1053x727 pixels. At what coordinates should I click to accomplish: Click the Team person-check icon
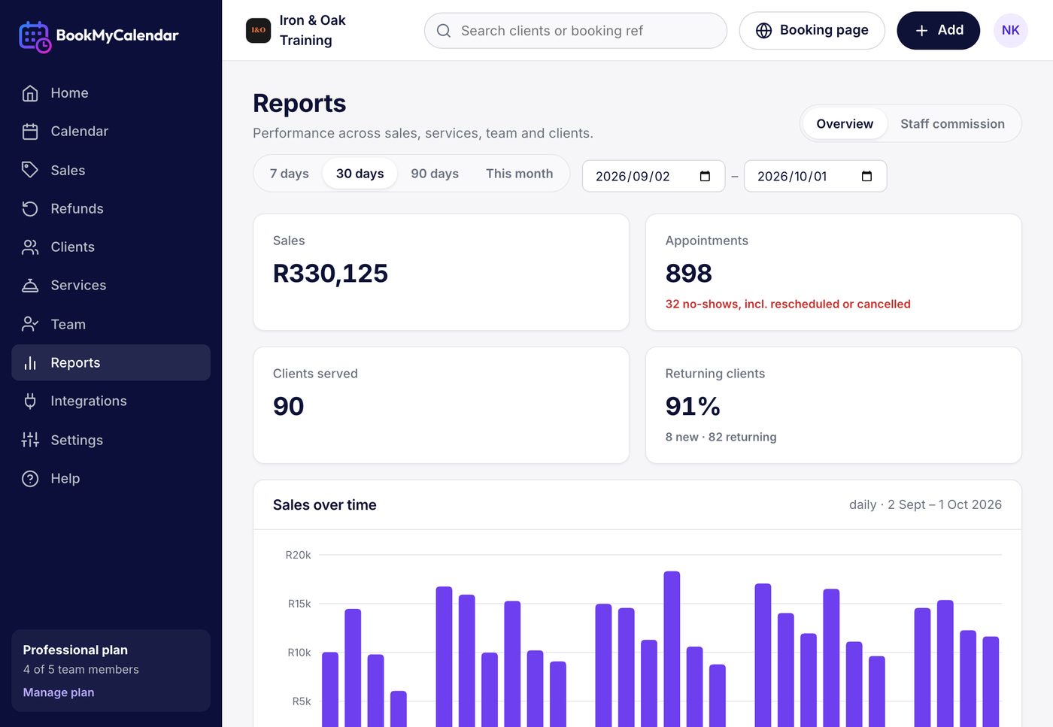tap(30, 324)
